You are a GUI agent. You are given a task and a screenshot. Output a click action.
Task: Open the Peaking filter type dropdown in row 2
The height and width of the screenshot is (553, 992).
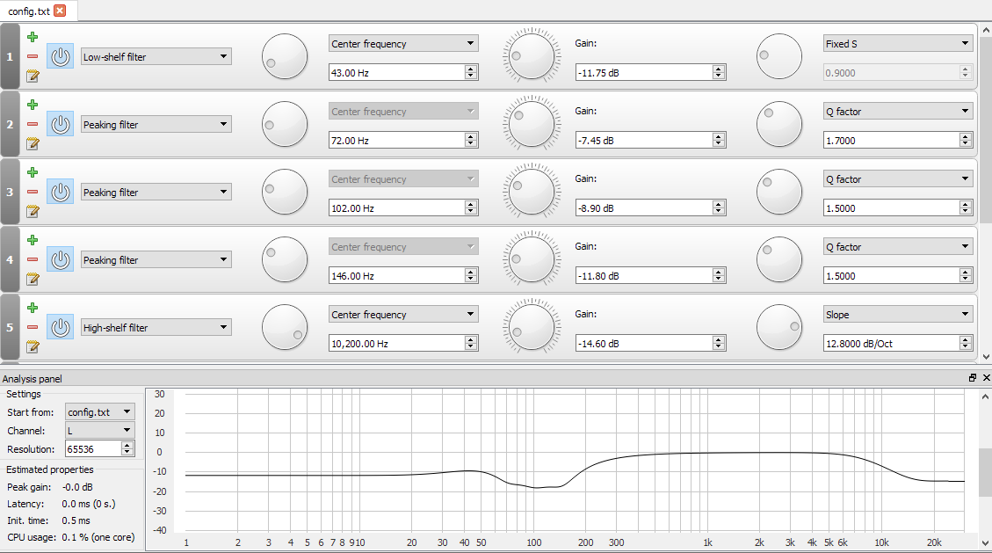[156, 124]
